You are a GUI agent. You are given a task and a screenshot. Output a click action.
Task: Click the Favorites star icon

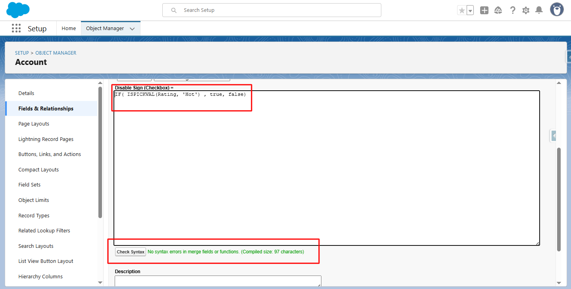click(x=462, y=11)
